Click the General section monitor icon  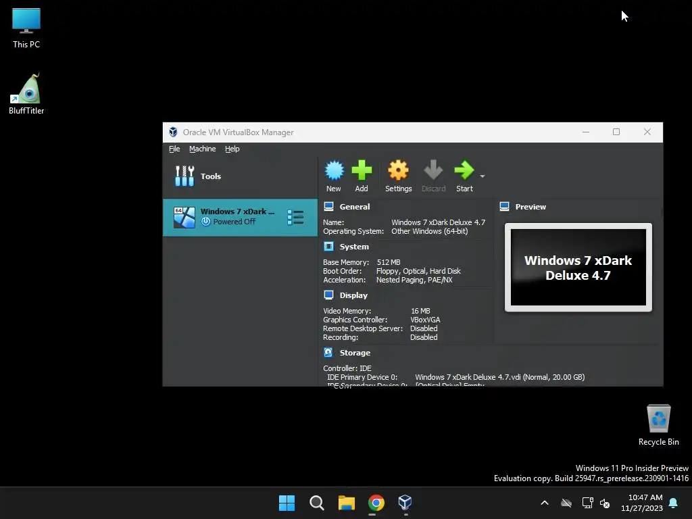pos(329,207)
